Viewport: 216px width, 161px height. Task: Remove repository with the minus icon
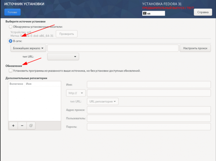[x=22, y=126]
